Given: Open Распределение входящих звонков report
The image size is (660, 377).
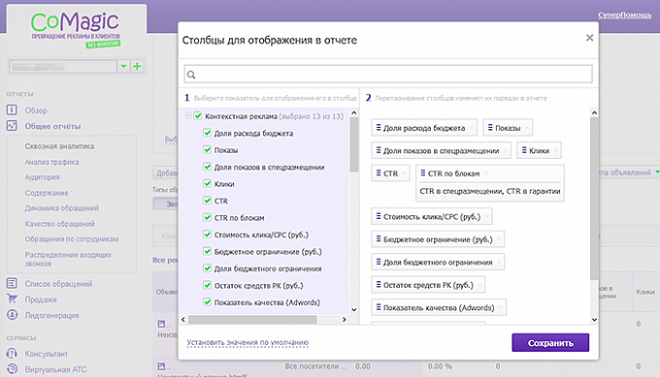Looking at the screenshot, I should pyautogui.click(x=68, y=259).
